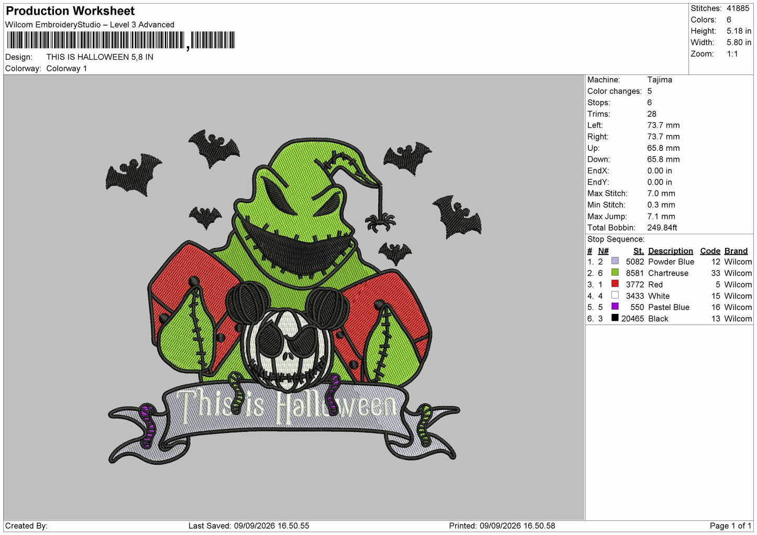The image size is (757, 535).
Task: Click 'Wilcom EmbroideryStudio – Level 3 Advanced' text
Action: 90,25
